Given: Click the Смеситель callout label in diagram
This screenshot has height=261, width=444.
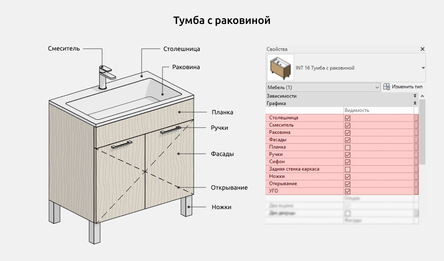Looking at the screenshot, I should point(63,49).
